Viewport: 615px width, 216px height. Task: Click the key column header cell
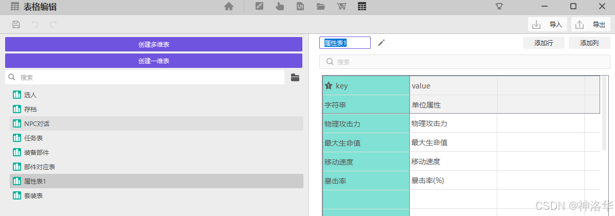366,85
